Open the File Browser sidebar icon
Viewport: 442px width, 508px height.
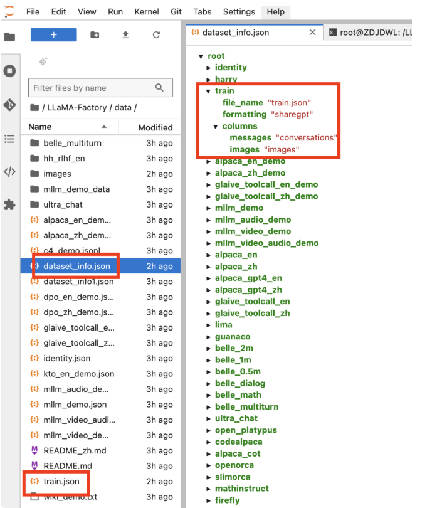pyautogui.click(x=9, y=37)
